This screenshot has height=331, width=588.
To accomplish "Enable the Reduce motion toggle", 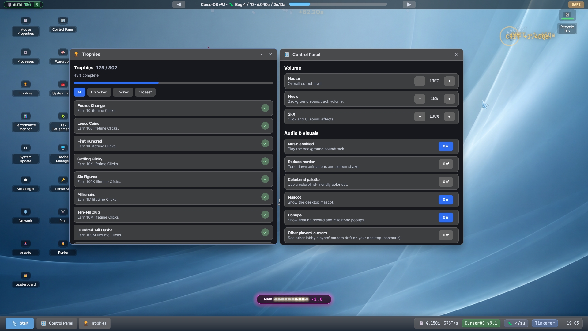I will [446, 164].
